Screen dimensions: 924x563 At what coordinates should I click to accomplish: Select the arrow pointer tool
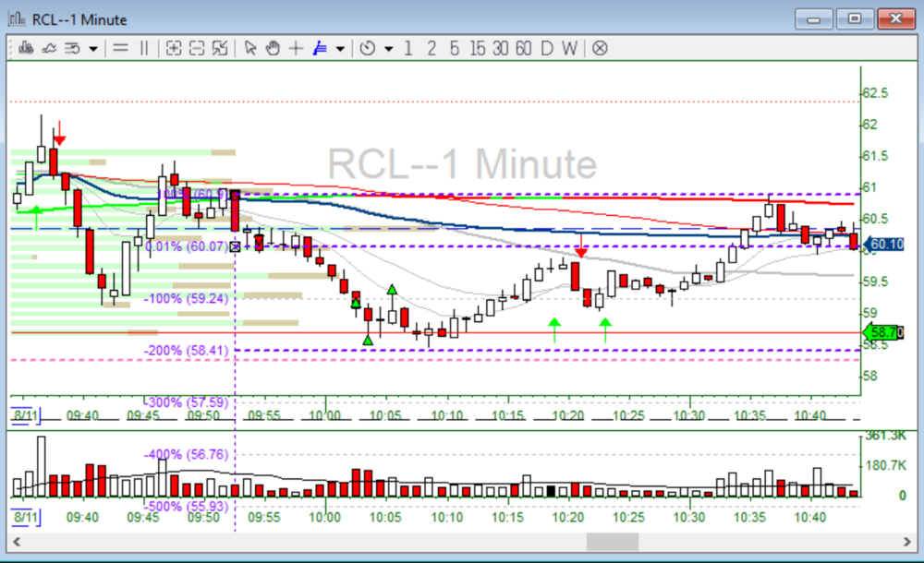coord(250,48)
